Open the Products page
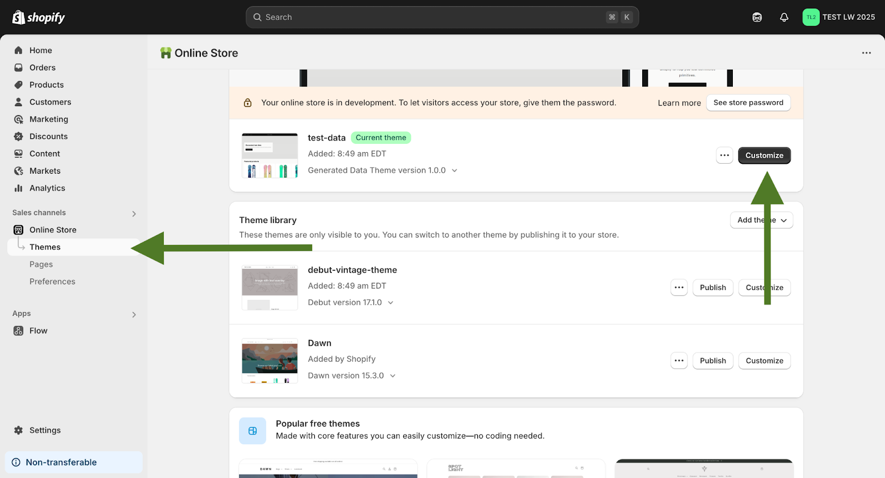Image resolution: width=885 pixels, height=478 pixels. [x=46, y=85]
